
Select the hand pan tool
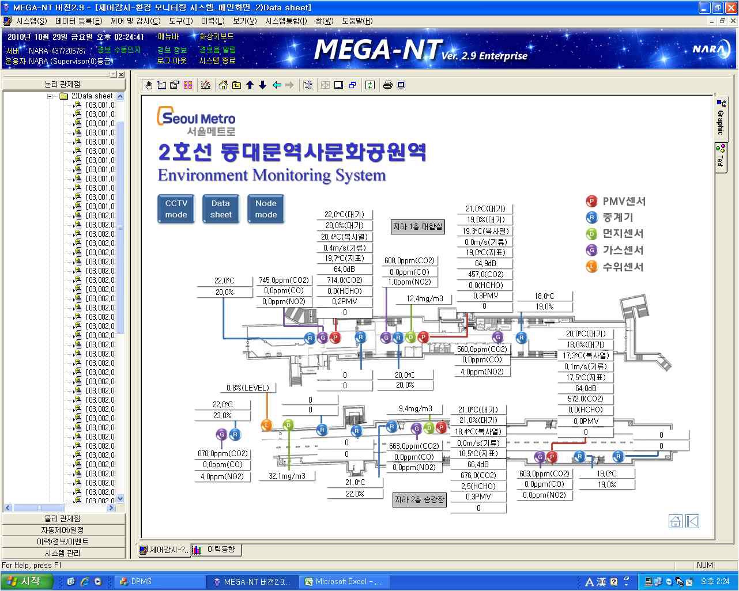(x=149, y=85)
